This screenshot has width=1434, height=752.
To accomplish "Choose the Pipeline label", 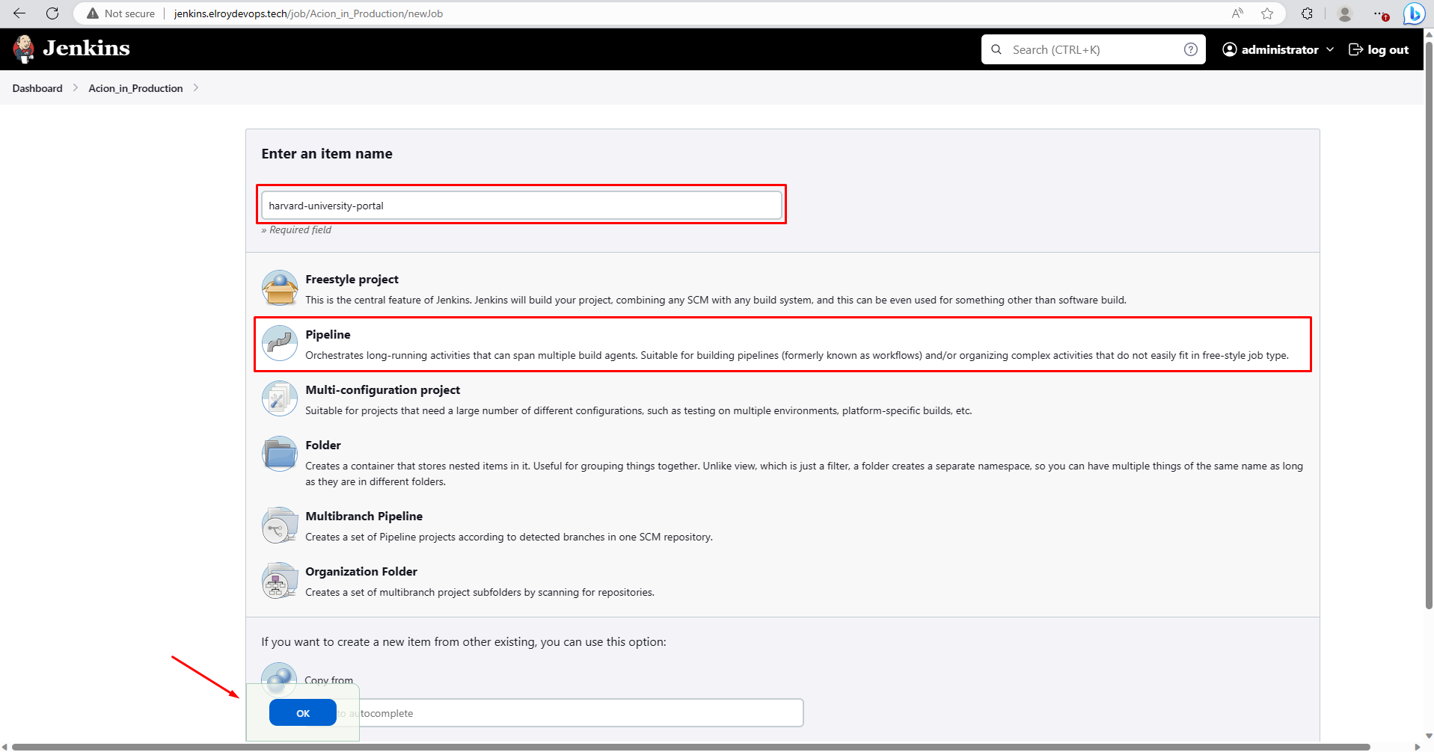I will click(x=328, y=335).
